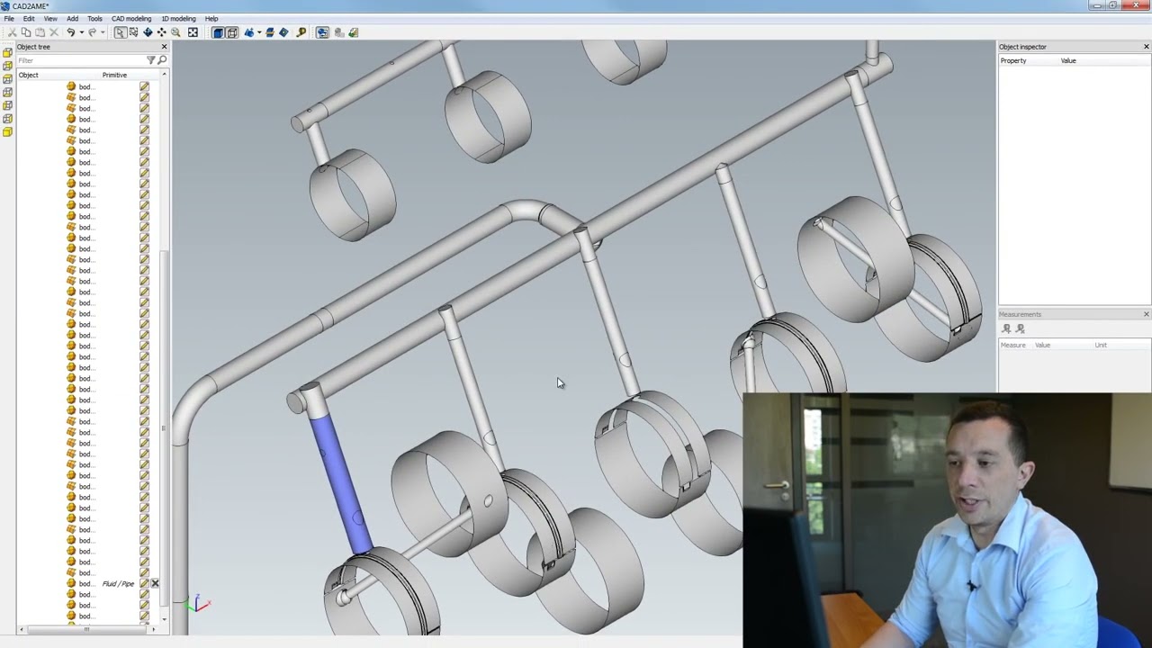This screenshot has width=1152, height=648.
Task: Toggle wireframe display mode
Action: point(232,32)
